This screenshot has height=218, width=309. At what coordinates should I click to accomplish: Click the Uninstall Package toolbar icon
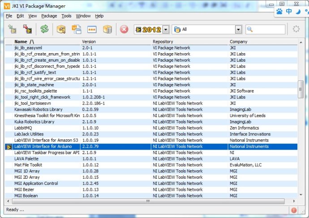point(27,29)
